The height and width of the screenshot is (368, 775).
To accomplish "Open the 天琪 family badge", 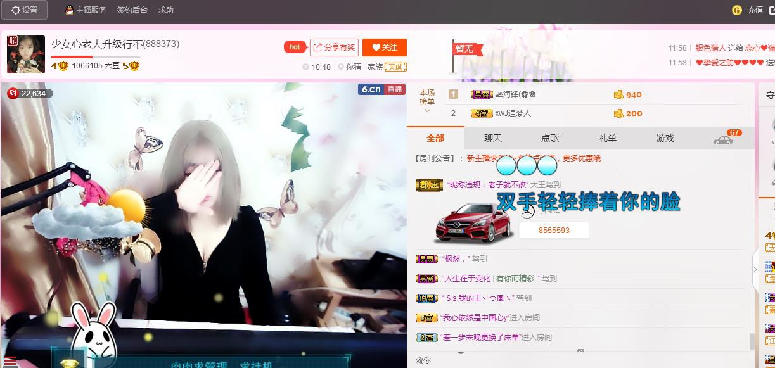I will point(396,67).
